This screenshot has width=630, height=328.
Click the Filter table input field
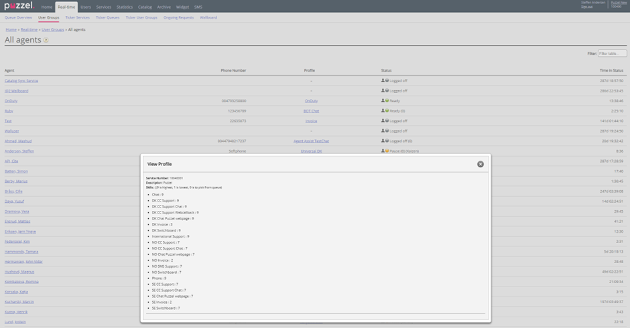coord(611,54)
